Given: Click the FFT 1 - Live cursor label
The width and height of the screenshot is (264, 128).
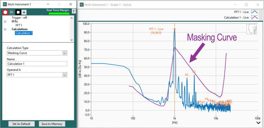Looking at the screenshot, I should 156,31.
